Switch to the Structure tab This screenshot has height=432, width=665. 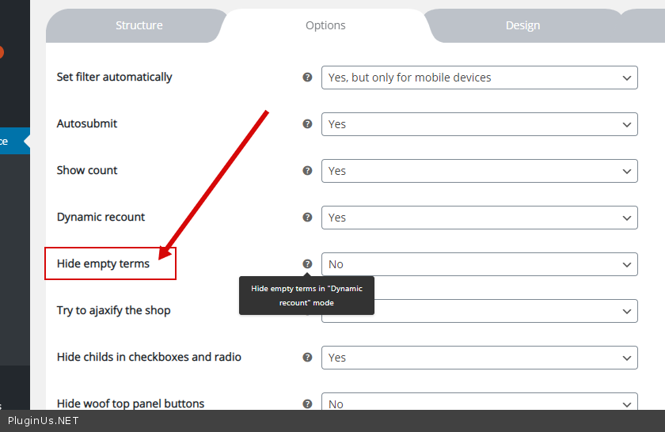click(139, 25)
